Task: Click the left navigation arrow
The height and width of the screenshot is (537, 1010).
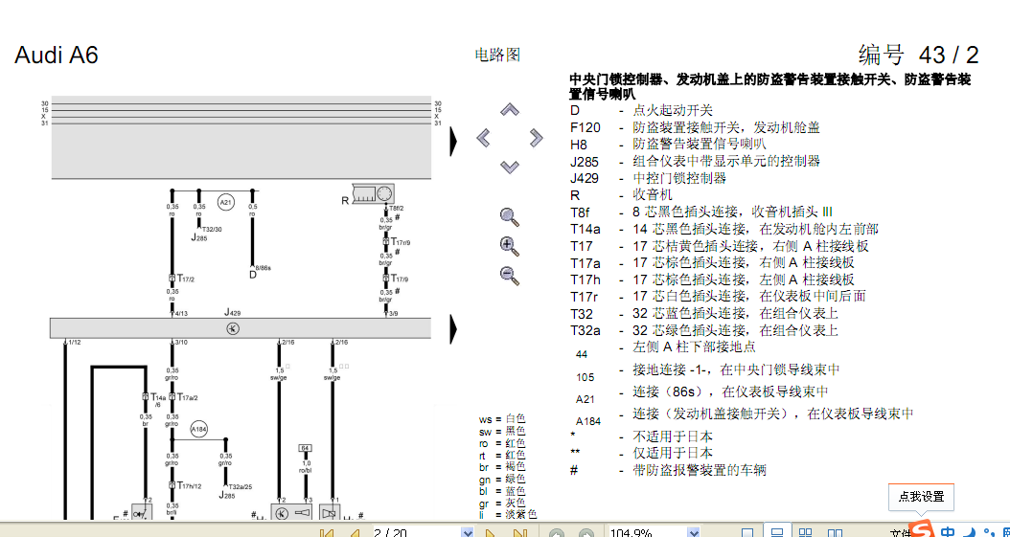Action: pyautogui.click(x=484, y=138)
